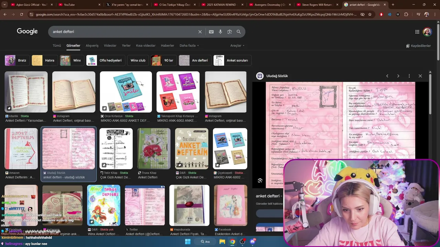Expand the Araçlar tools dropdown
The image size is (440, 247).
tap(238, 46)
